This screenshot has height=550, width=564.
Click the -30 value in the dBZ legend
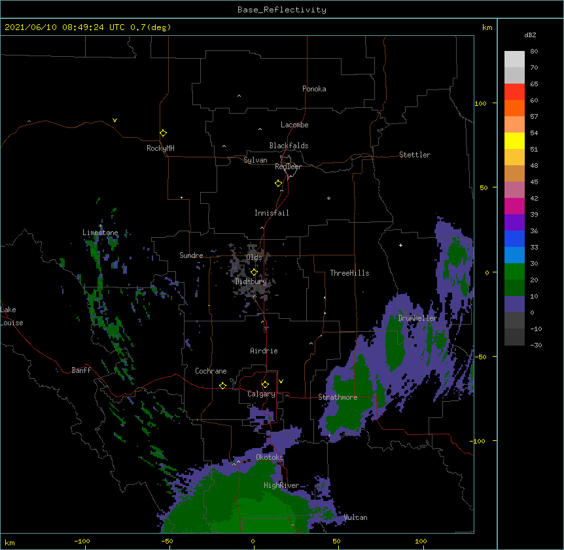(x=536, y=345)
